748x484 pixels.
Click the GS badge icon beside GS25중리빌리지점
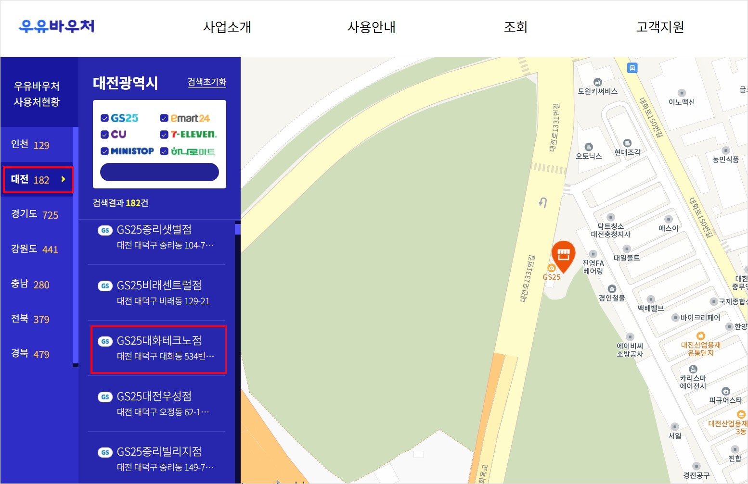pos(105,452)
